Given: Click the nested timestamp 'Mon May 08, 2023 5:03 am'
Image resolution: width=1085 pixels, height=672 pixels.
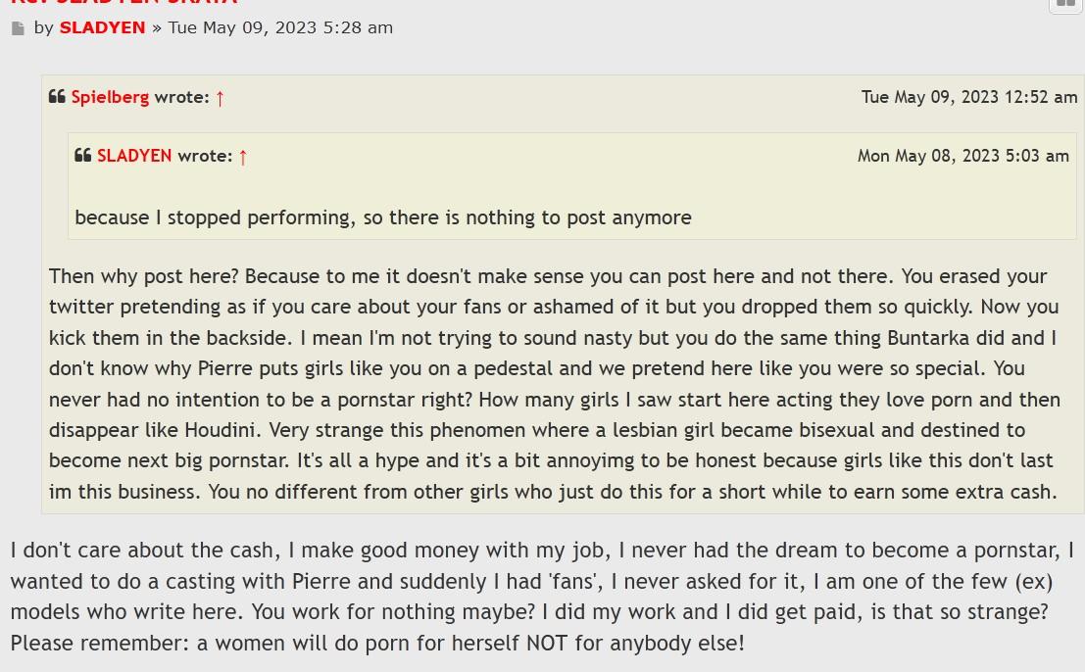Looking at the screenshot, I should coord(962,156).
